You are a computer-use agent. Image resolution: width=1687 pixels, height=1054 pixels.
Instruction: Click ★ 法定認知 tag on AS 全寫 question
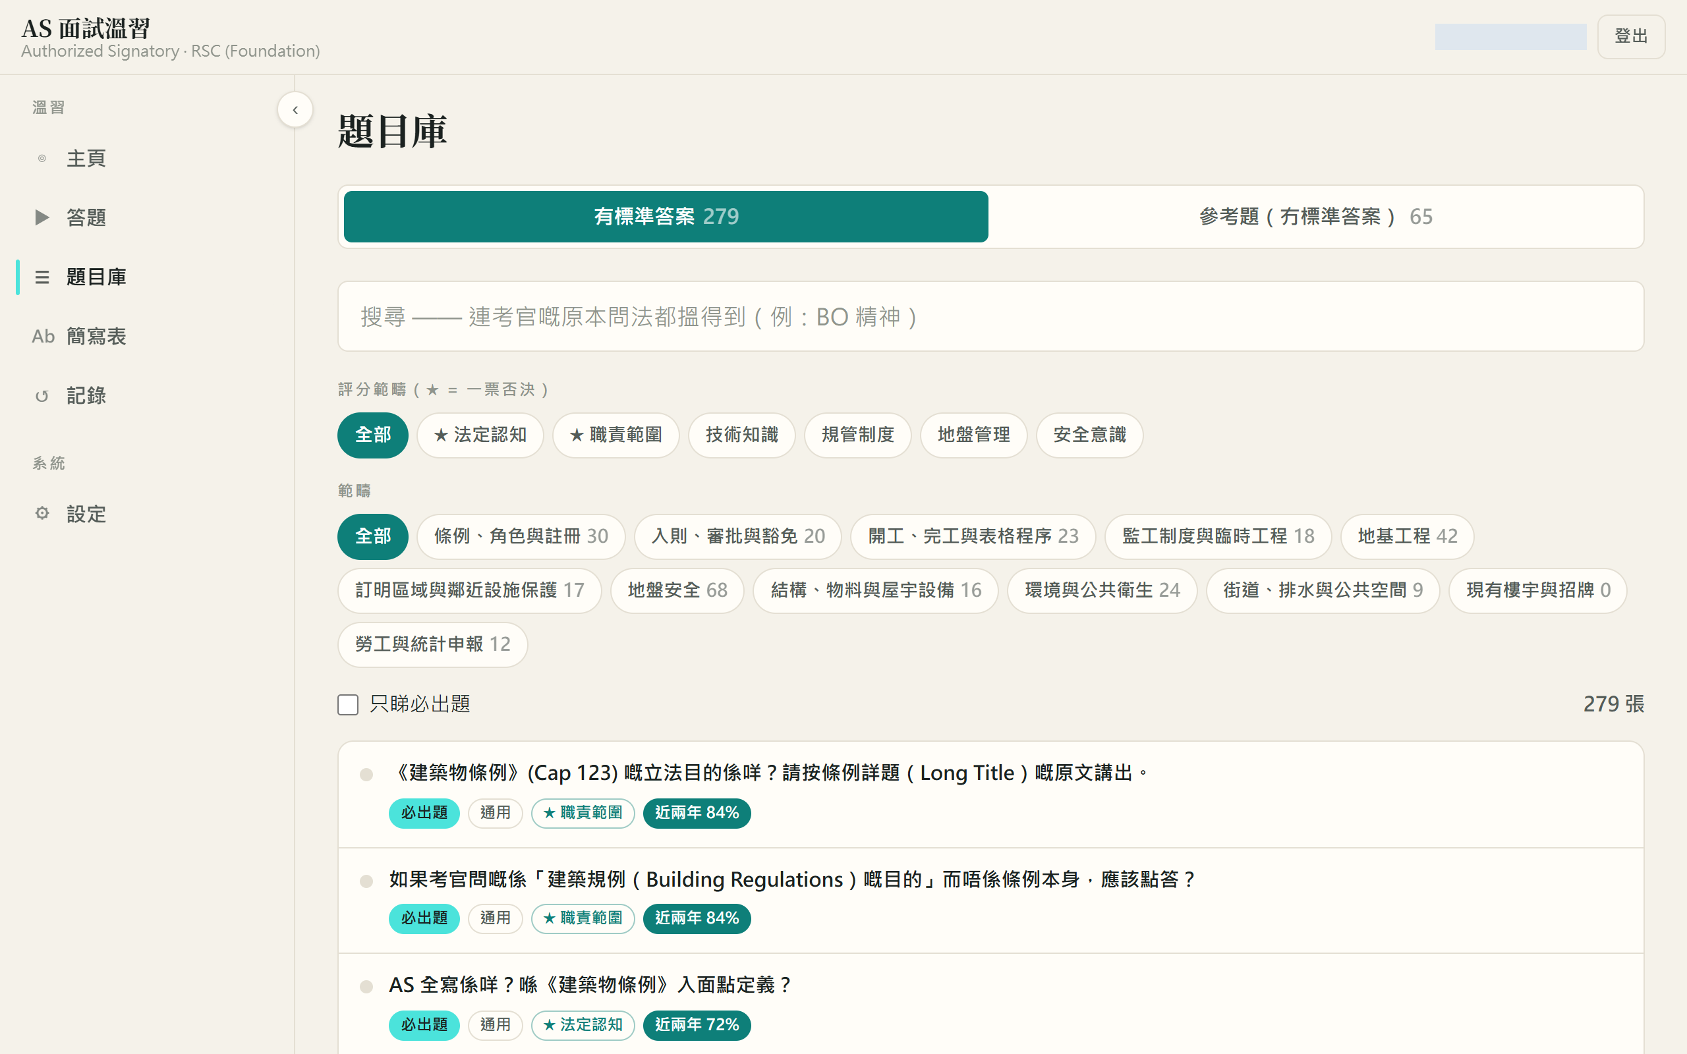click(583, 1025)
